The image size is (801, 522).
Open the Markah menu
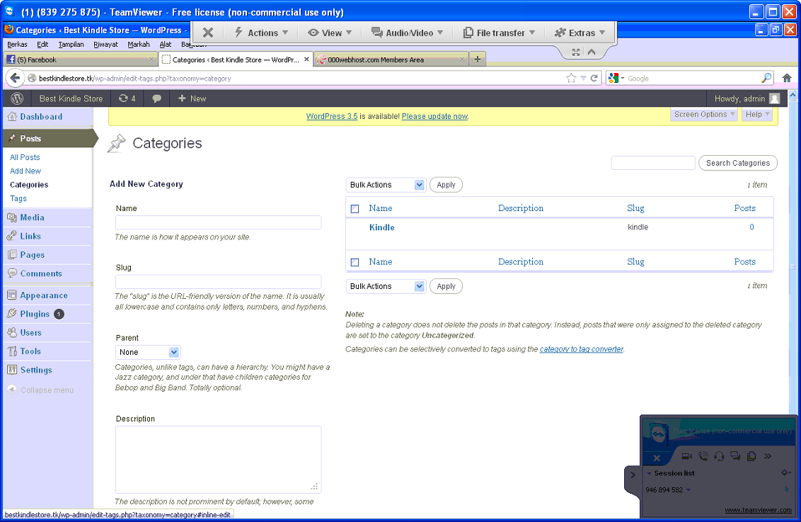click(x=139, y=45)
